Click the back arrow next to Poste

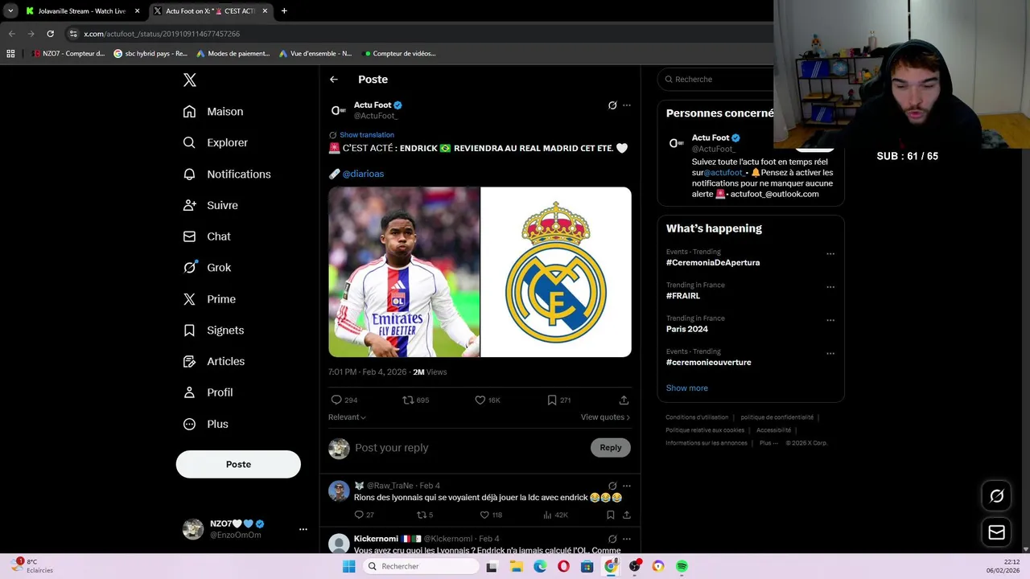click(x=334, y=80)
